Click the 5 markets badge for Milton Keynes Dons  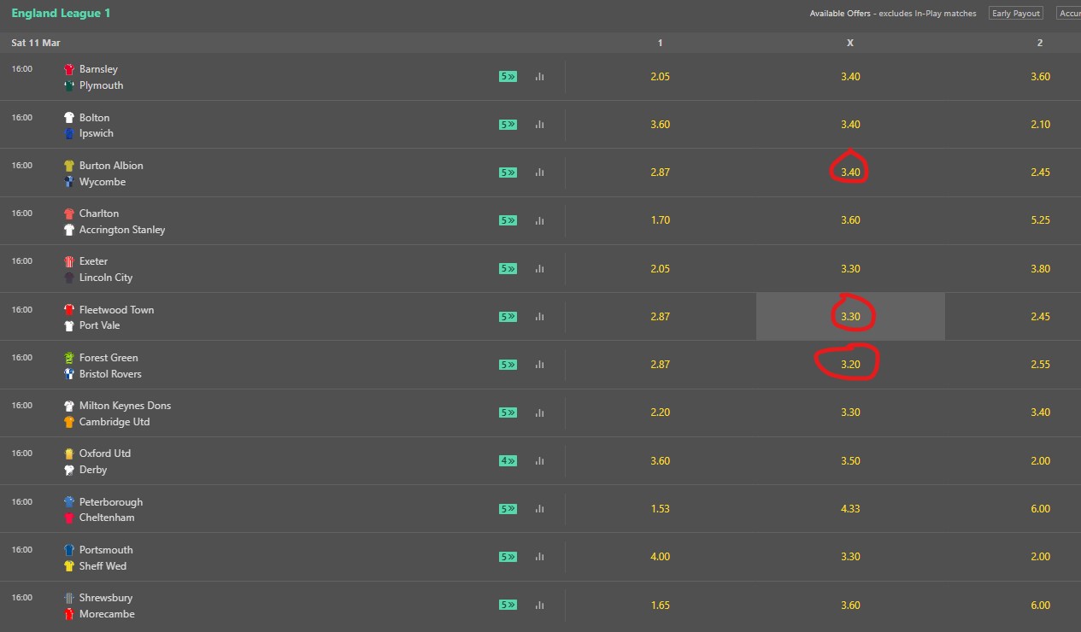click(508, 413)
